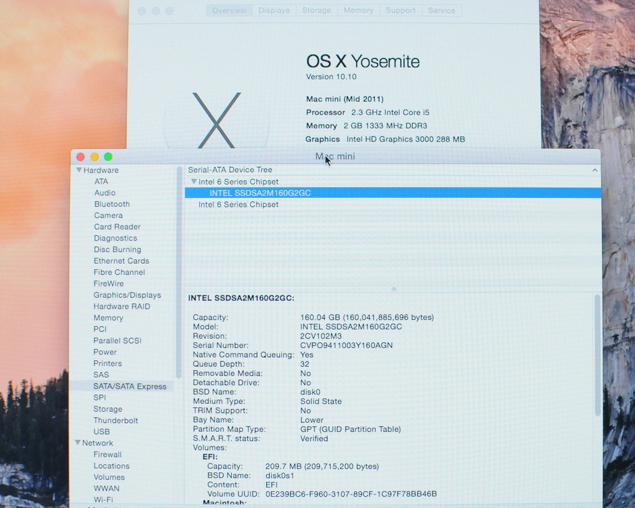Select Printers in the sidebar
Screen dimensions: 635x508
coord(107,363)
